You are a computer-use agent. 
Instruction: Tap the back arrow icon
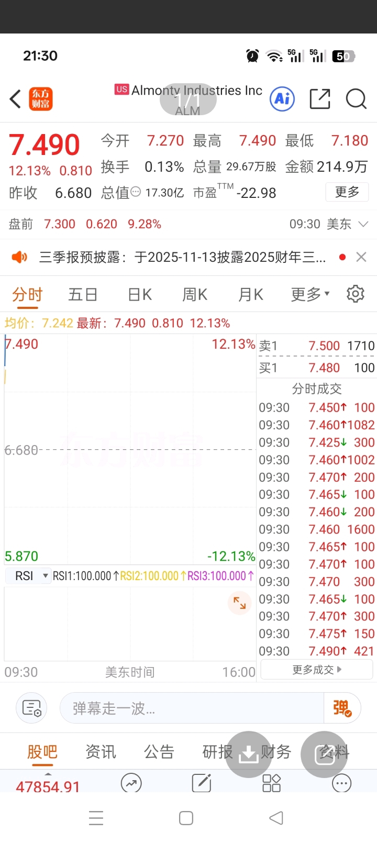[x=16, y=98]
